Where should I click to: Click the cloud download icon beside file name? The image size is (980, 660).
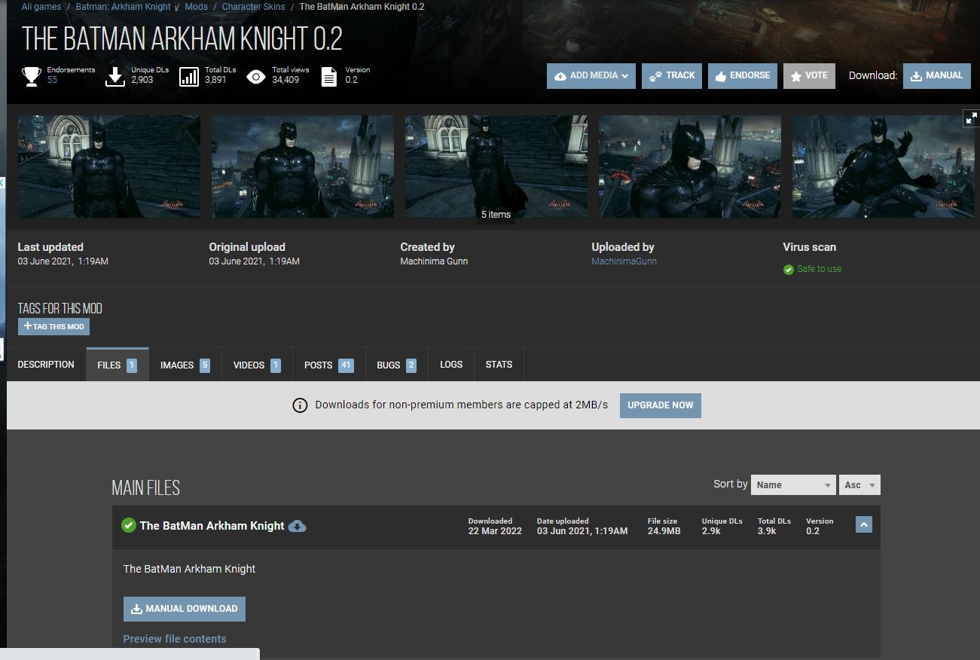pos(298,526)
